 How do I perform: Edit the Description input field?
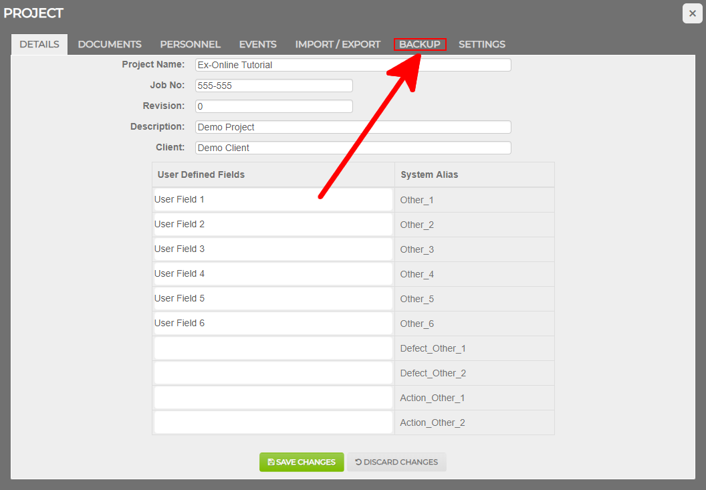pyautogui.click(x=353, y=127)
